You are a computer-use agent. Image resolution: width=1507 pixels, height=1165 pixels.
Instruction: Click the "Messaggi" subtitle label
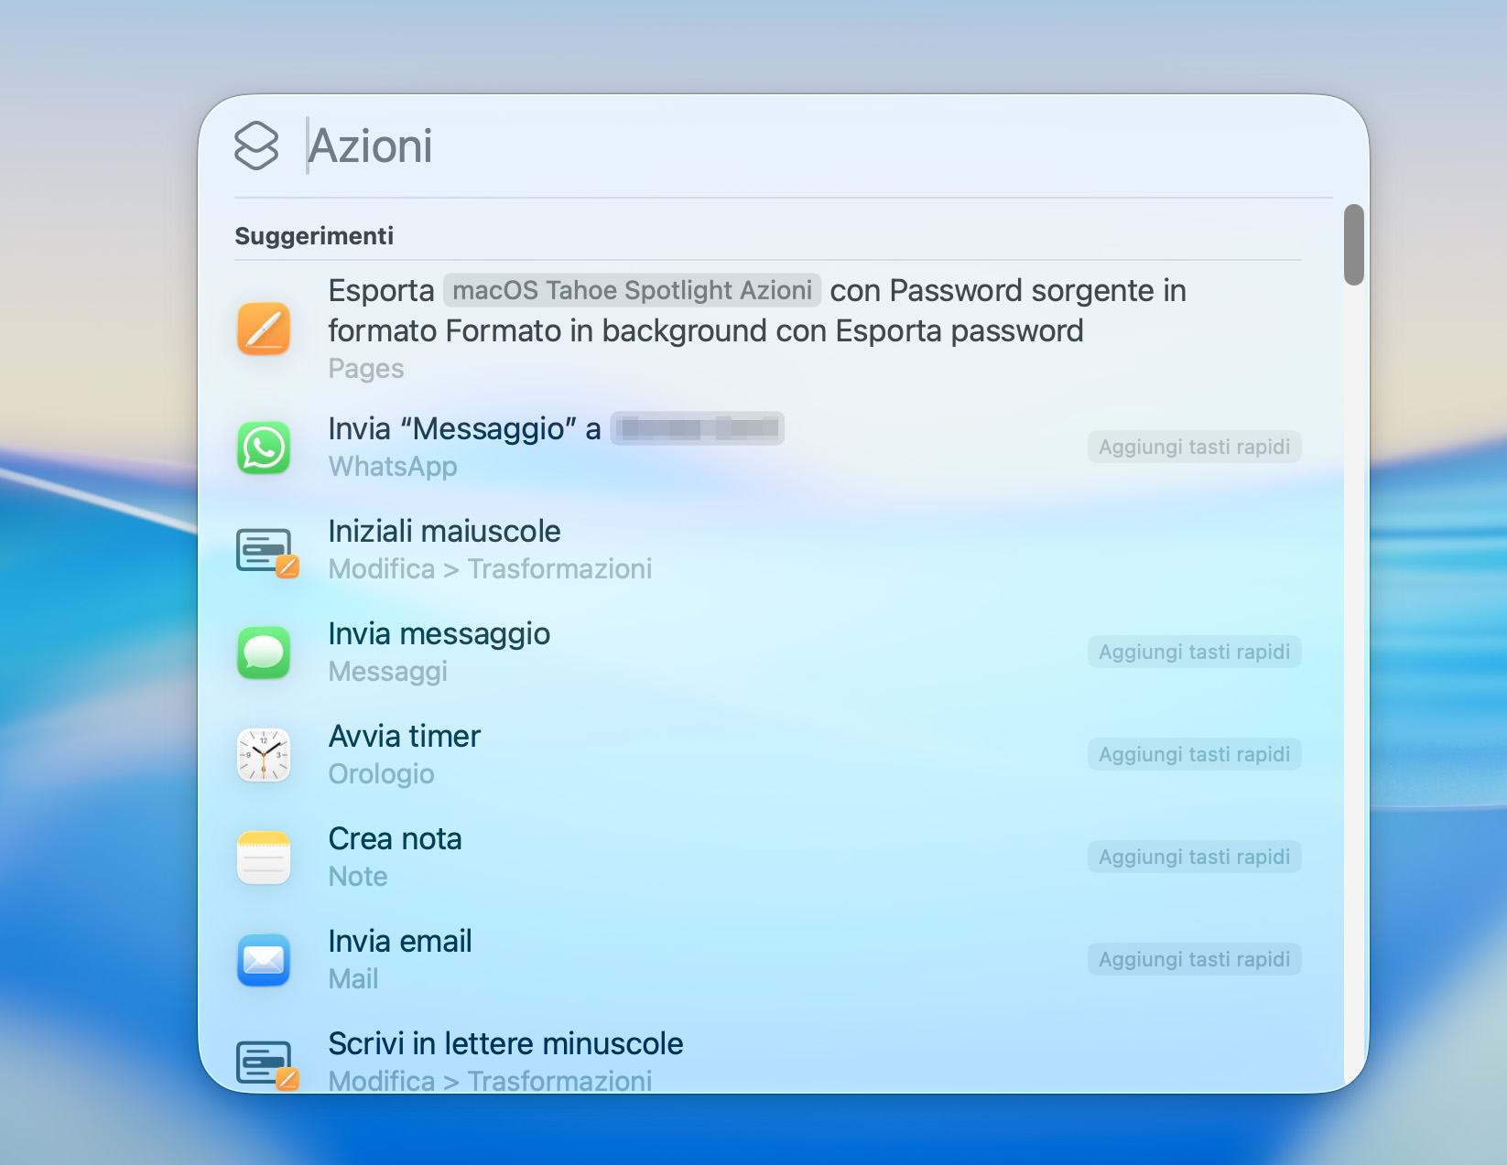pyautogui.click(x=388, y=672)
